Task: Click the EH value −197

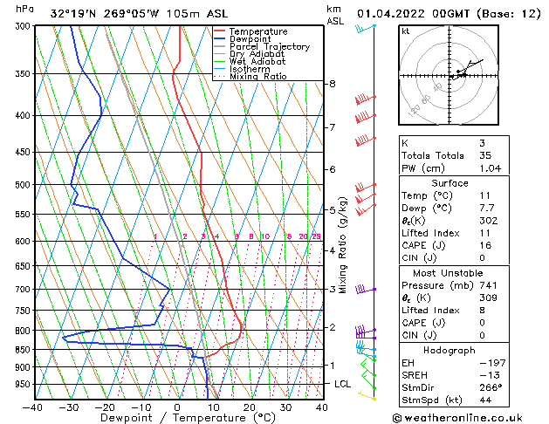Action: 492,363
